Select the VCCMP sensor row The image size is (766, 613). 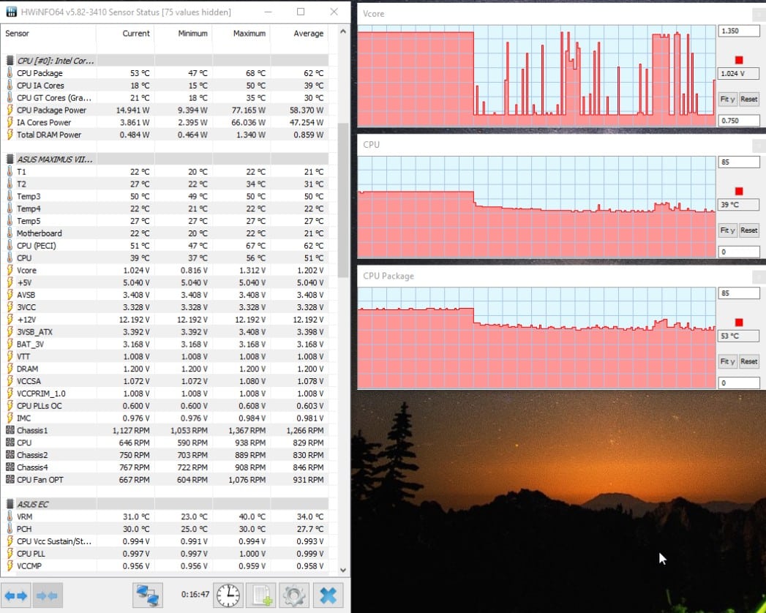point(165,565)
